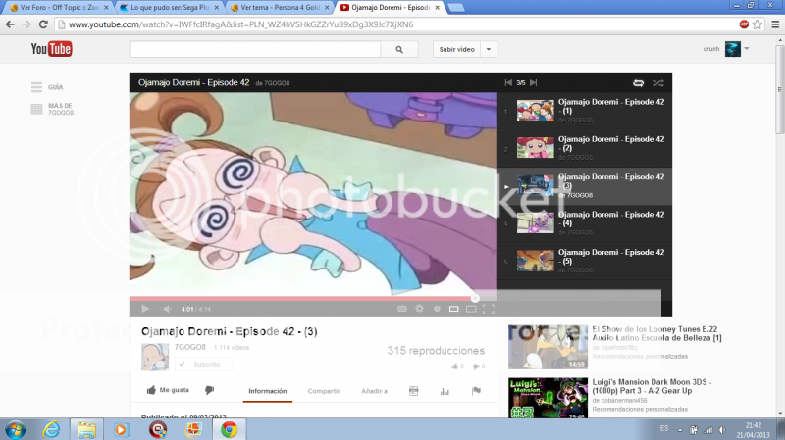The width and height of the screenshot is (785, 440).
Task: Click the Adblock extension icon
Action: coord(744,24)
